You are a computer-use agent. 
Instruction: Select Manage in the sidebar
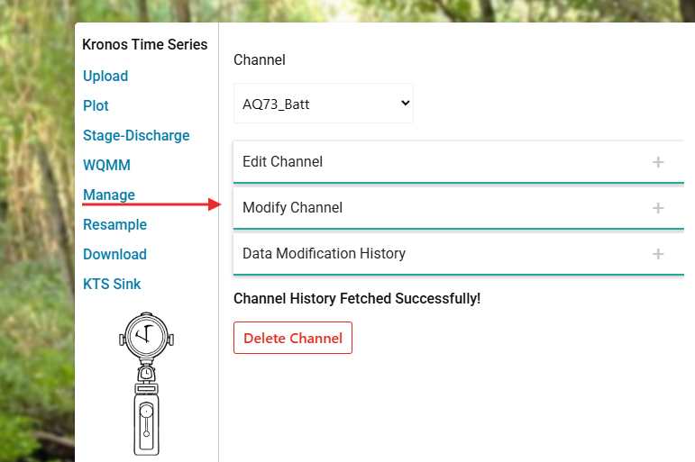109,195
